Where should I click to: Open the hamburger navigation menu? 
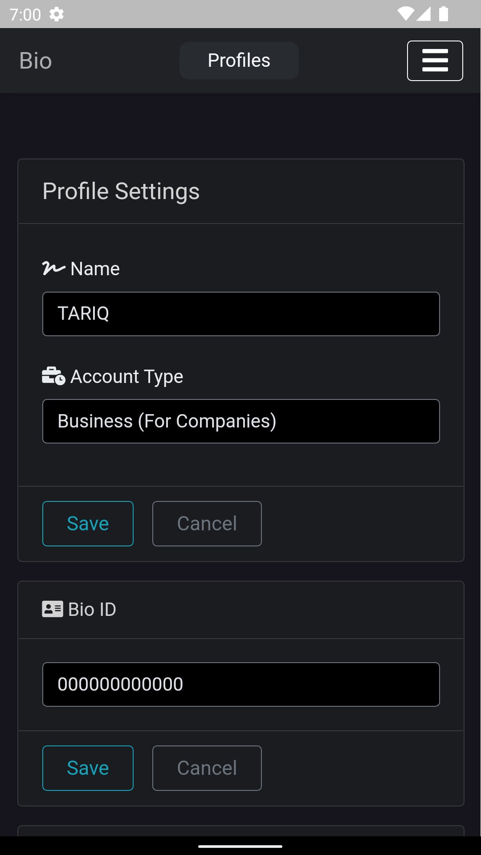tap(435, 61)
